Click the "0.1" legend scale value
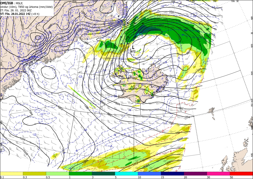The image size is (253, 179). (2, 177)
